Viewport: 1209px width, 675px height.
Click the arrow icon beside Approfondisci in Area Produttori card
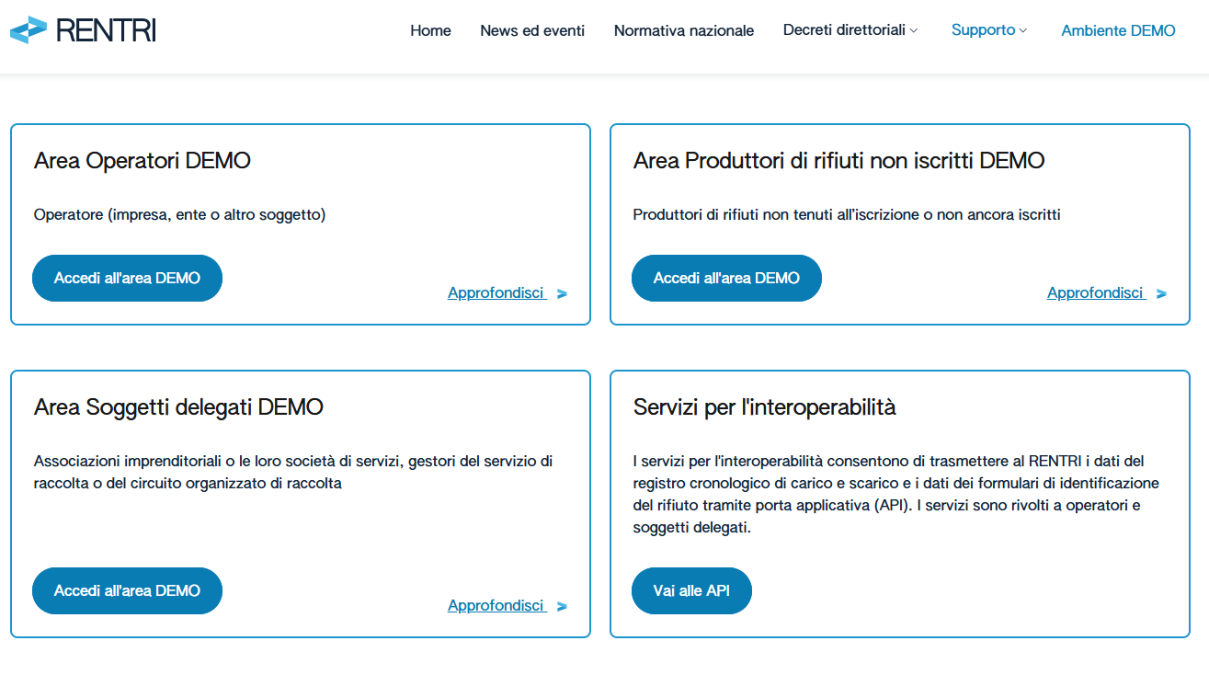[x=1161, y=294]
